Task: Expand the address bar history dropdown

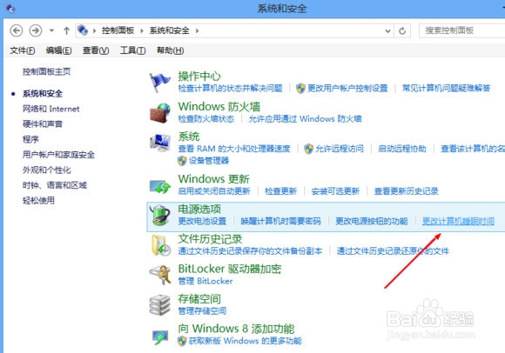Action: tap(387, 30)
